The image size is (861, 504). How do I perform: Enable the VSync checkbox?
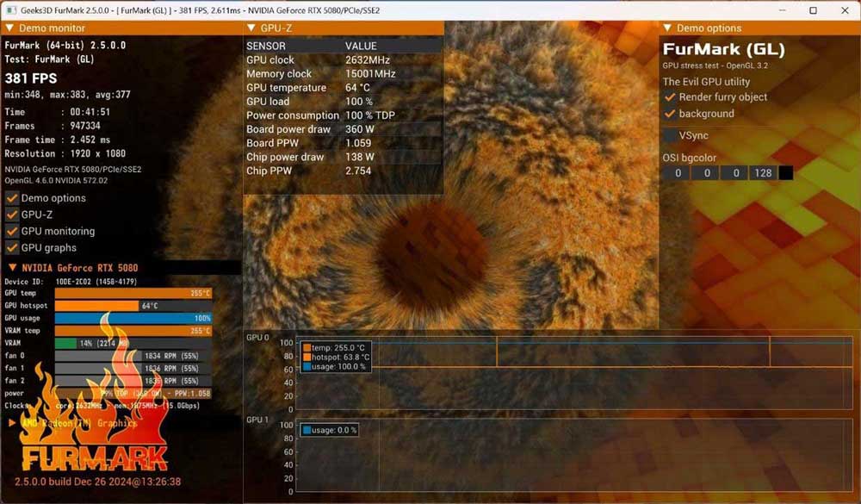tap(670, 135)
